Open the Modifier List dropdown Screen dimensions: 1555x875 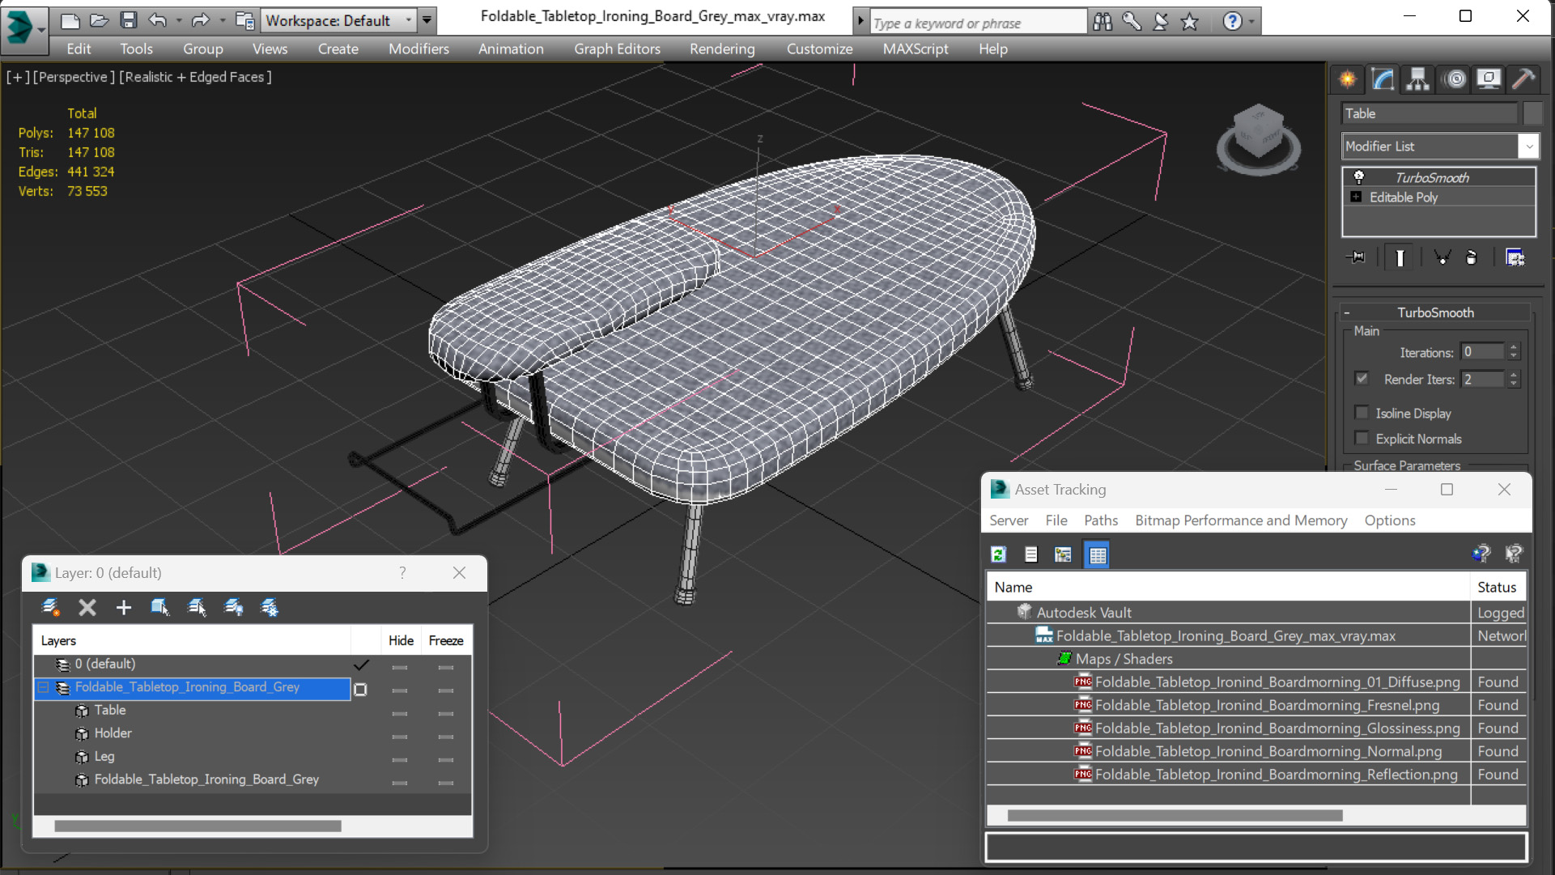point(1528,147)
